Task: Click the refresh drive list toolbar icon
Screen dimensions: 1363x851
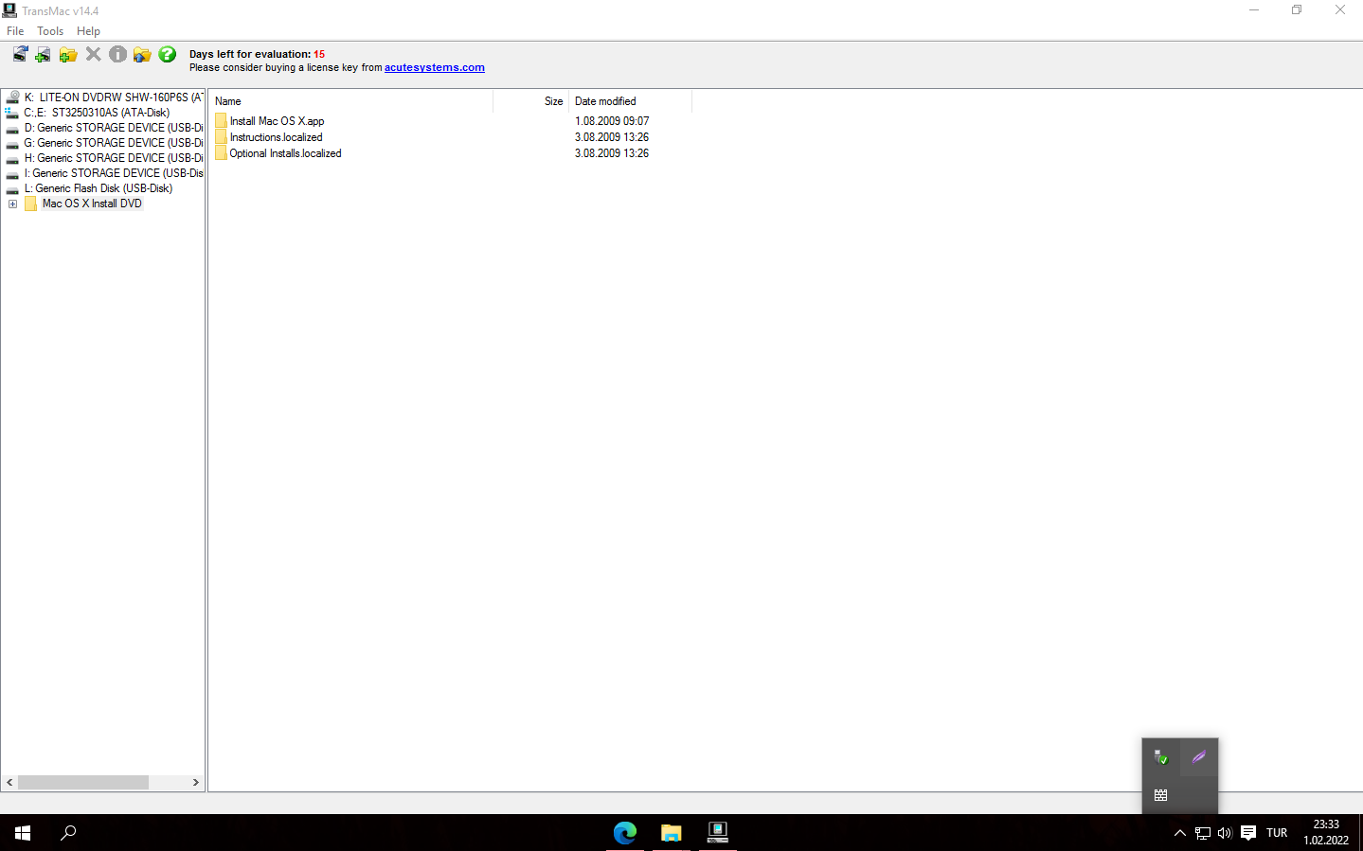Action: click(20, 54)
